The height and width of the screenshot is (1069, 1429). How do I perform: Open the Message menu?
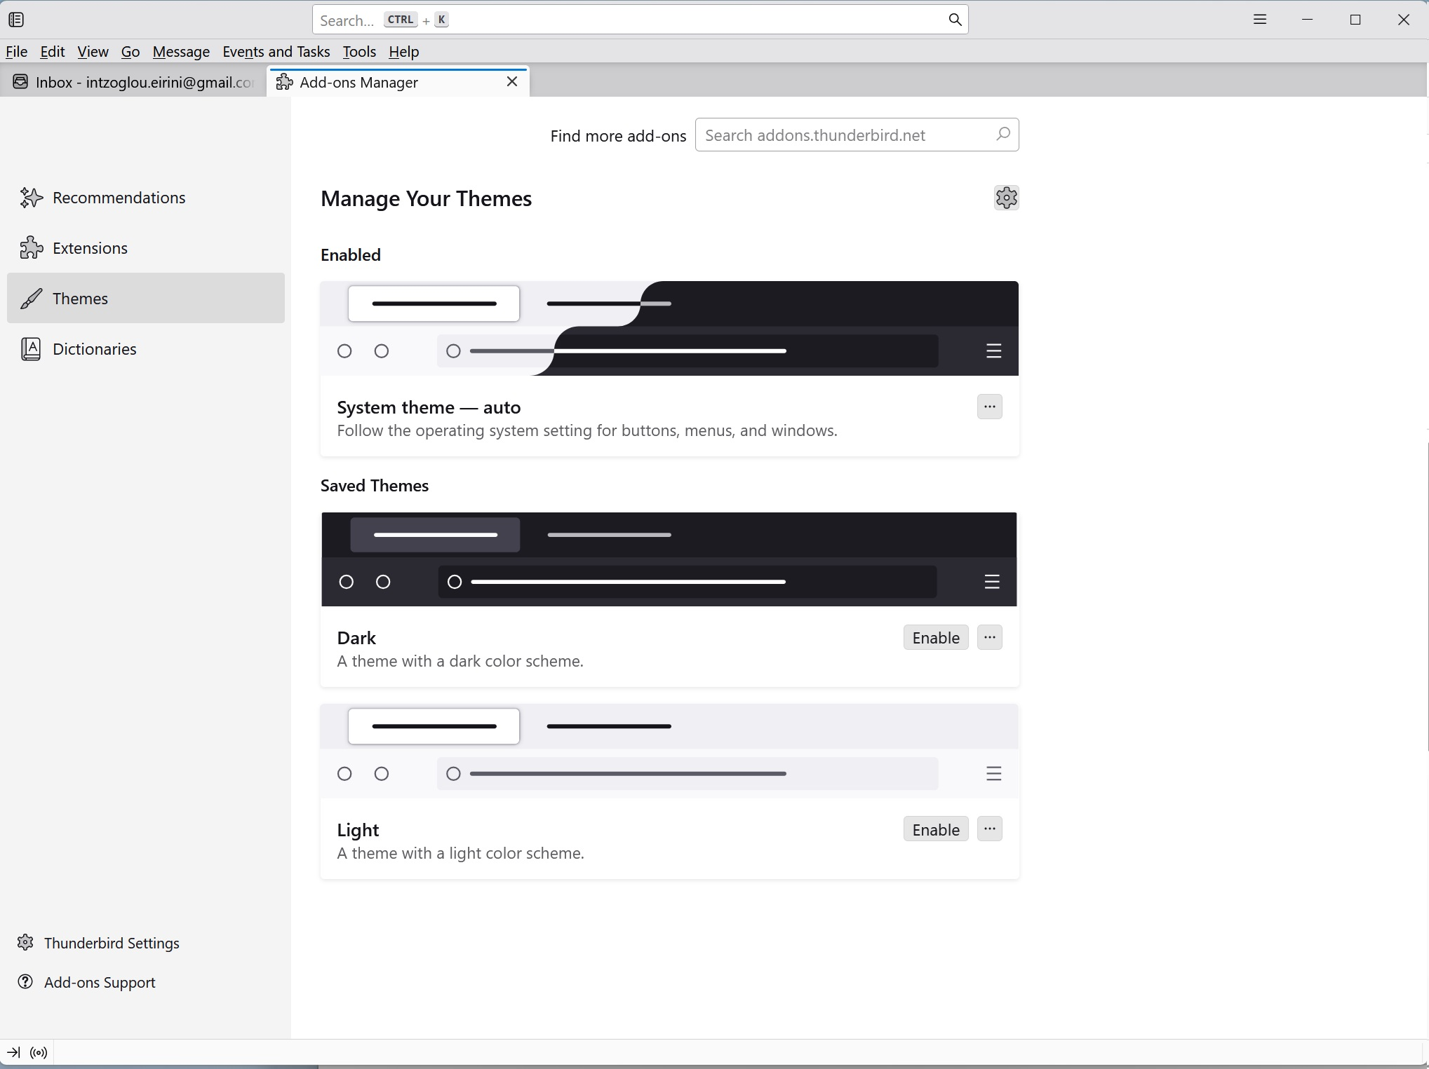click(x=181, y=51)
